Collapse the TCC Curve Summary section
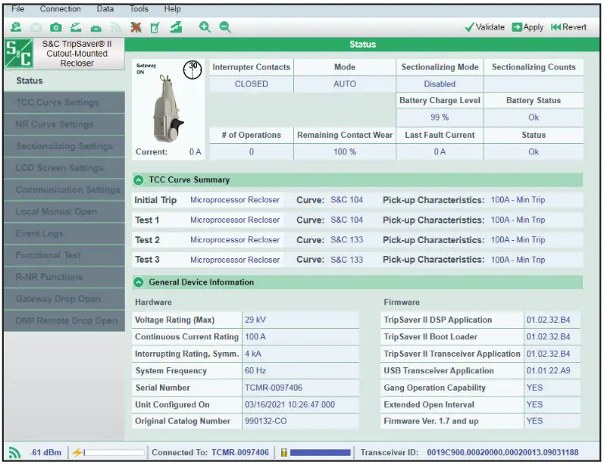 tap(139, 180)
